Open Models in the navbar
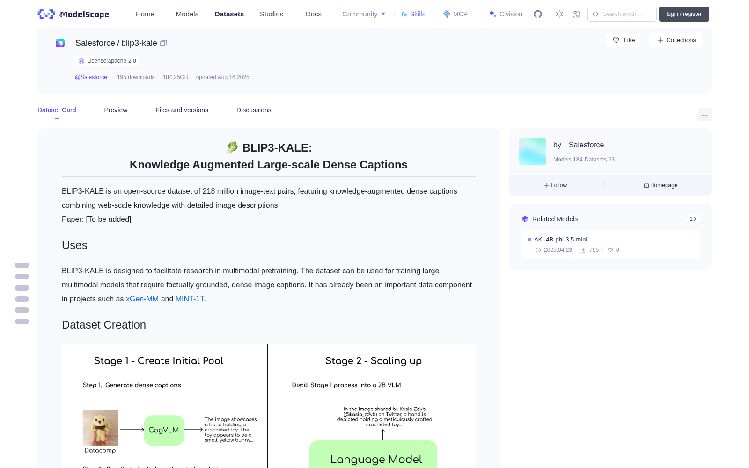The width and height of the screenshot is (749, 468). 187,14
